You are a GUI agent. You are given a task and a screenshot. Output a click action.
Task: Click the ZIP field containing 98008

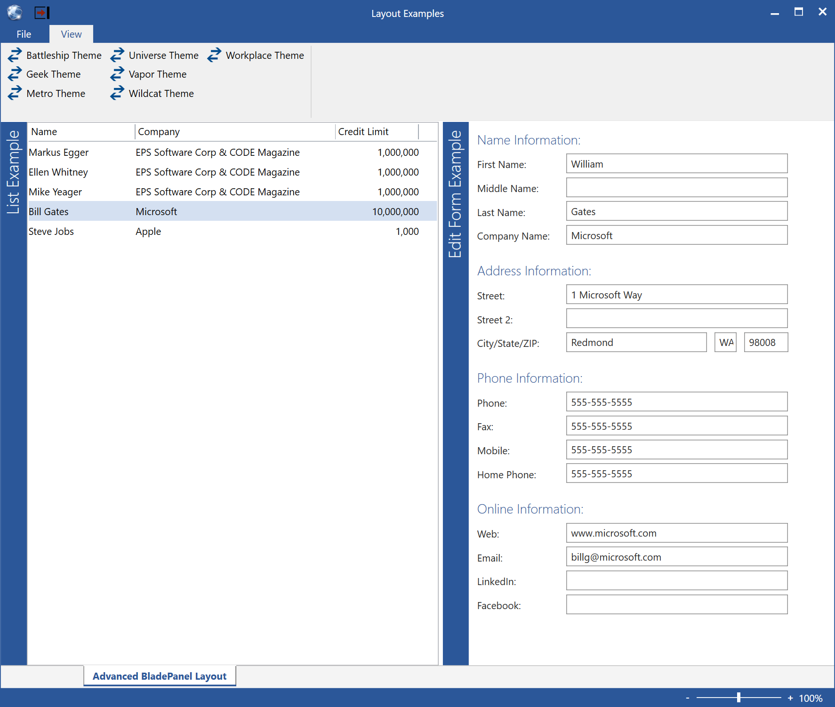pos(765,342)
